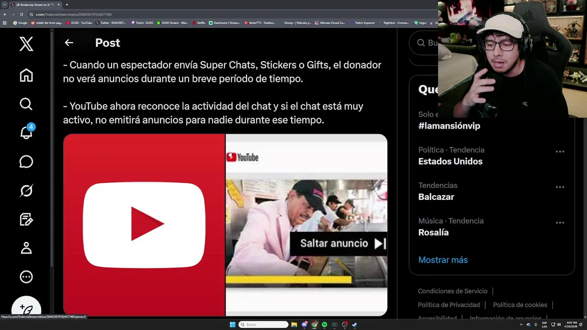Open the Chat bubble icon in sidebar
The image size is (587, 330).
click(x=26, y=162)
